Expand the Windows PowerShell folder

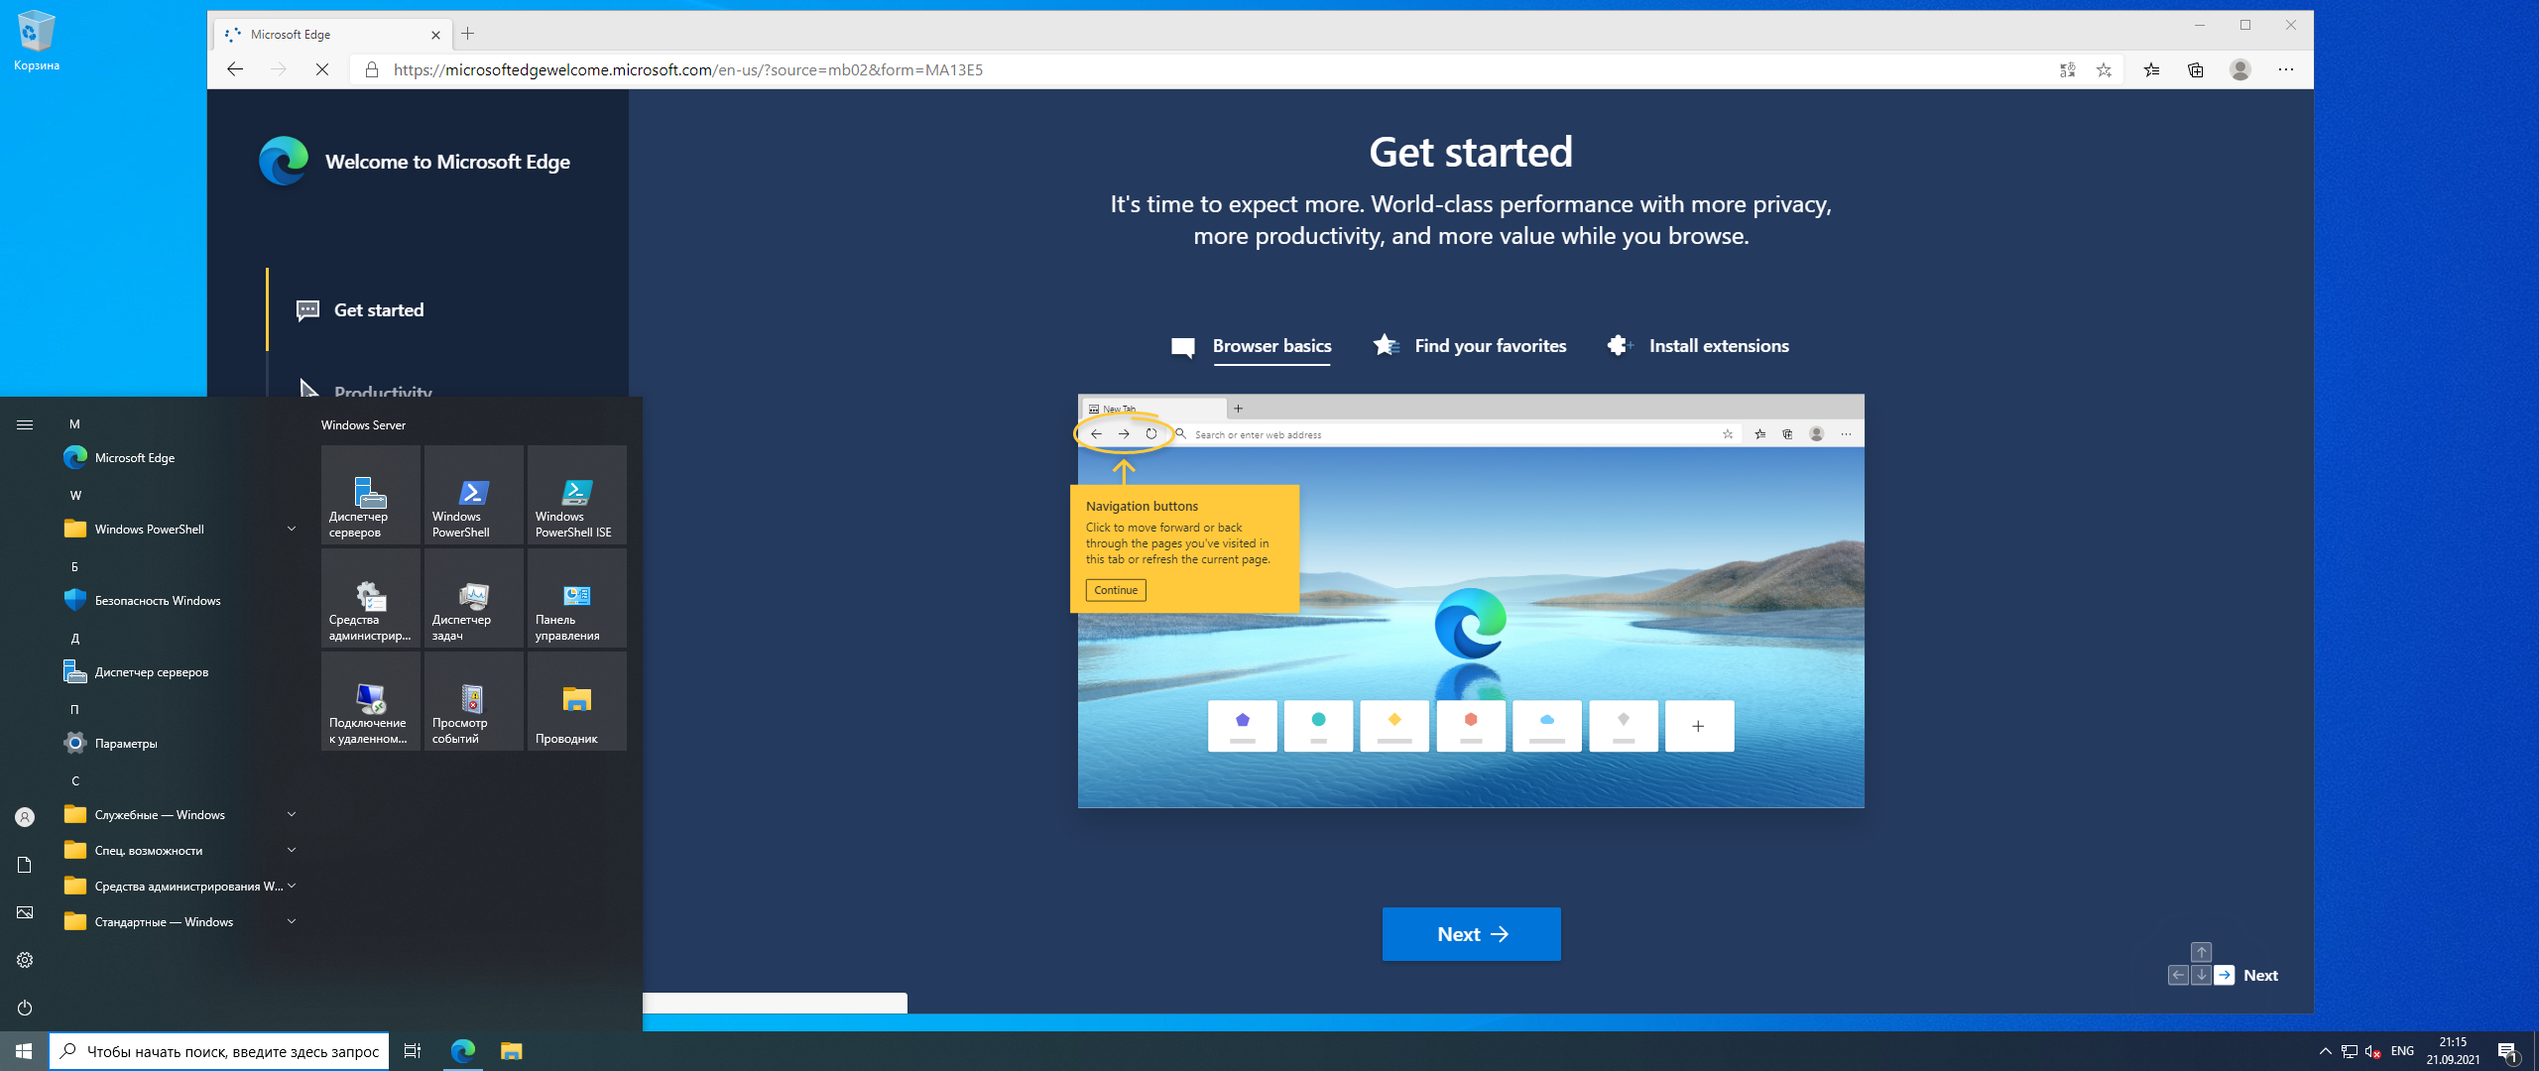[179, 529]
